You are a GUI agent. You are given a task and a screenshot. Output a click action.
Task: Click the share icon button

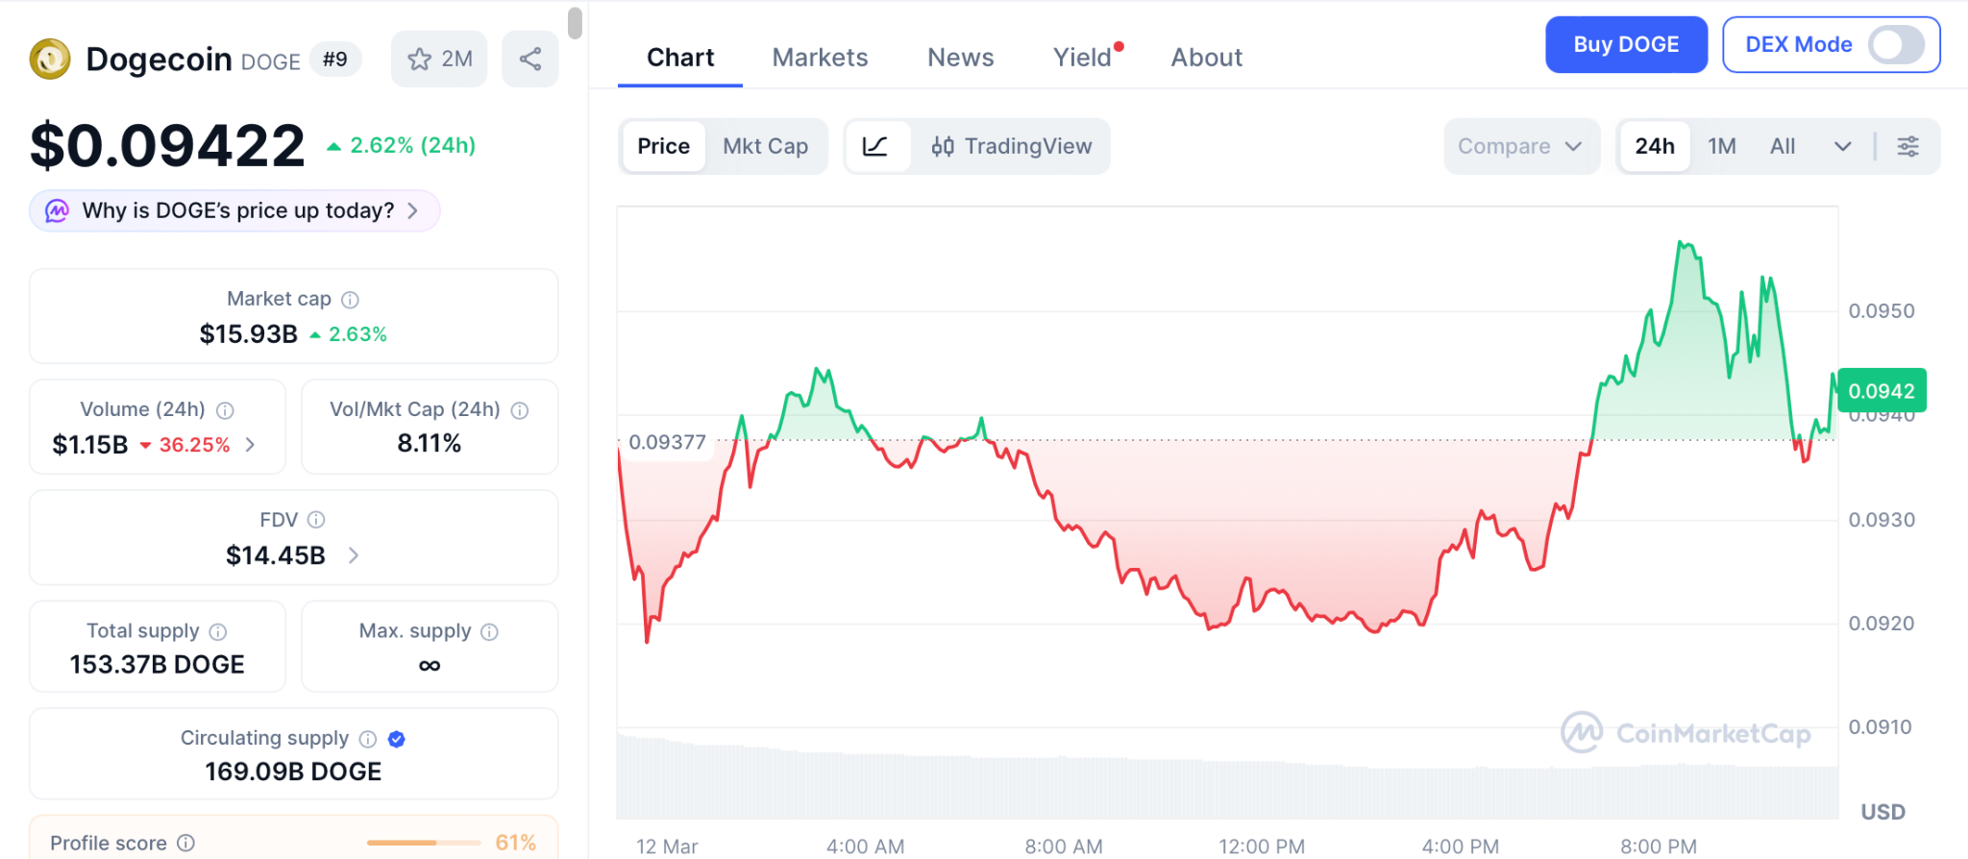click(530, 60)
